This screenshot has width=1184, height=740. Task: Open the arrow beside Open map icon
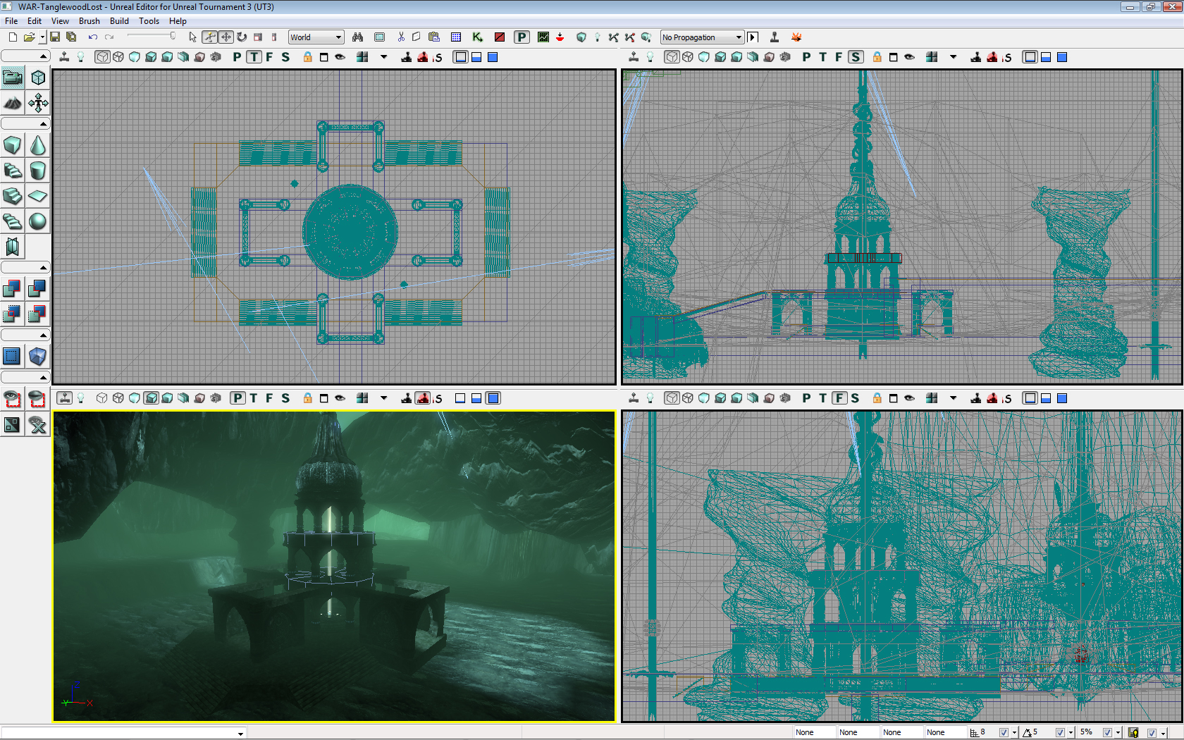[x=42, y=37]
